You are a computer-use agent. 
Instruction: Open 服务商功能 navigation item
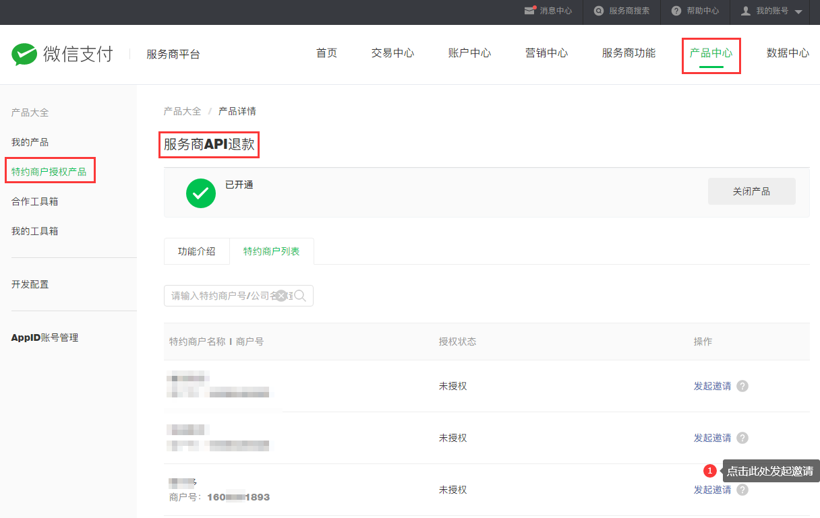628,53
